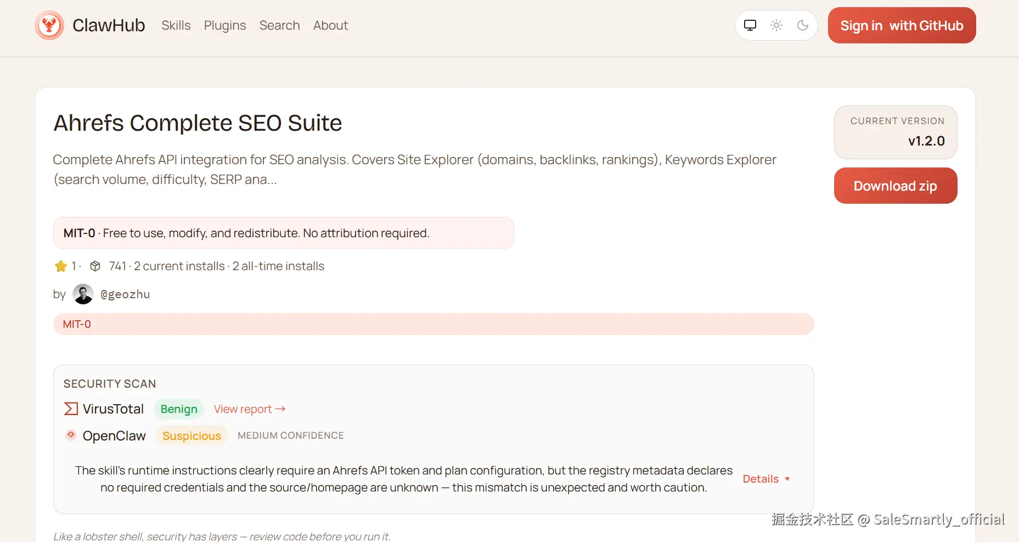This screenshot has height=542, width=1019.
Task: Switch to system theme monitor icon
Action: (x=750, y=25)
